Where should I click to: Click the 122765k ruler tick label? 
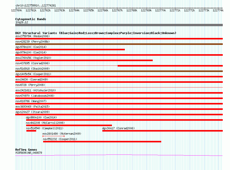coord(89,10)
